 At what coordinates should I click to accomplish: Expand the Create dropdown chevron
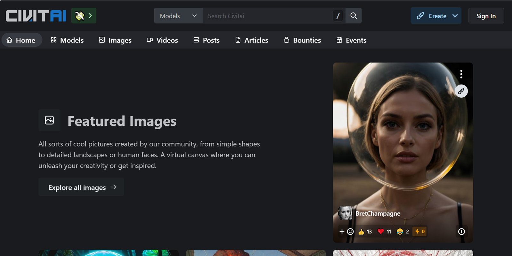pyautogui.click(x=455, y=16)
